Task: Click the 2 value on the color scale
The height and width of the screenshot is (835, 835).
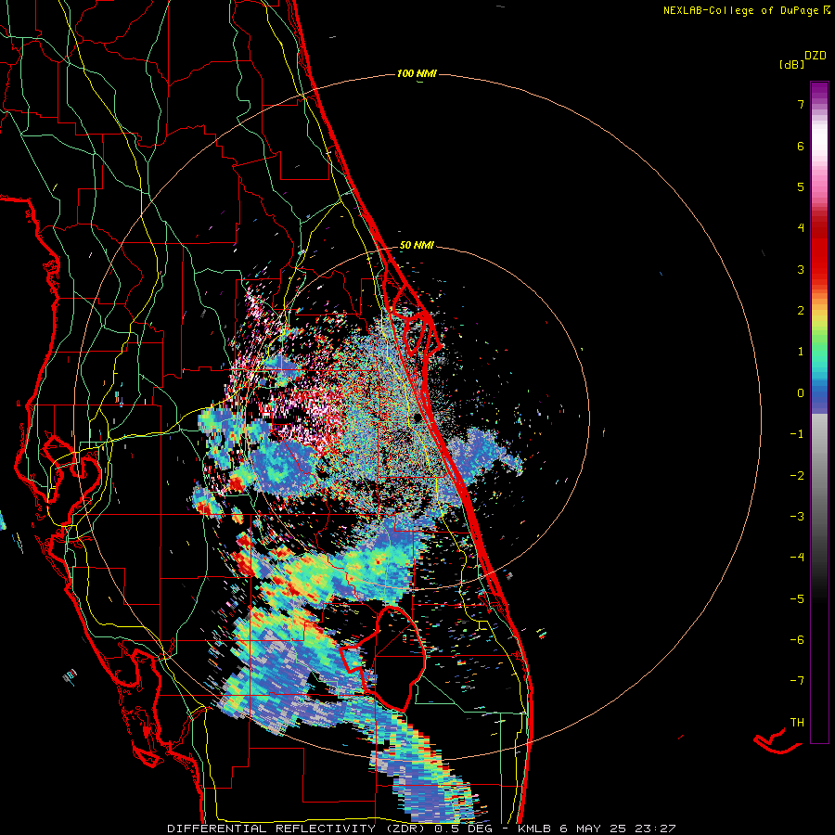Action: point(801,311)
